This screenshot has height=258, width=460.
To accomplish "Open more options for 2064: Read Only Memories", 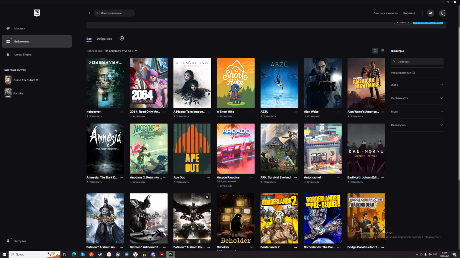I will [x=165, y=112].
